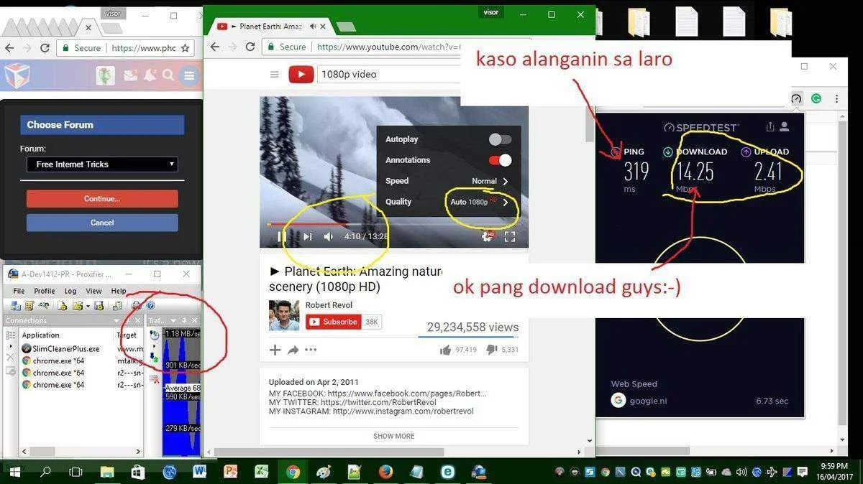Mute the Planet Earth tab audio icon
Image resolution: width=863 pixels, height=484 pixels.
tap(313, 27)
